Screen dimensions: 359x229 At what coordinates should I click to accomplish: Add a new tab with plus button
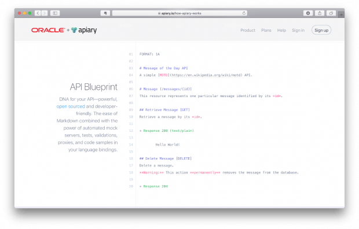(x=341, y=14)
